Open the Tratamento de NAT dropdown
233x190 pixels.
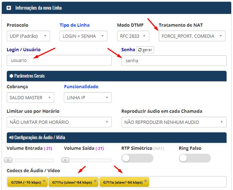[192, 36]
